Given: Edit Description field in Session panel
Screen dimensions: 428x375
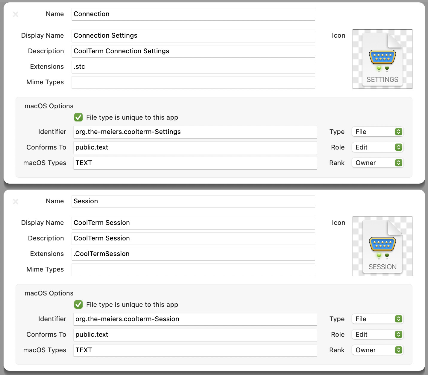Looking at the screenshot, I should coord(193,238).
